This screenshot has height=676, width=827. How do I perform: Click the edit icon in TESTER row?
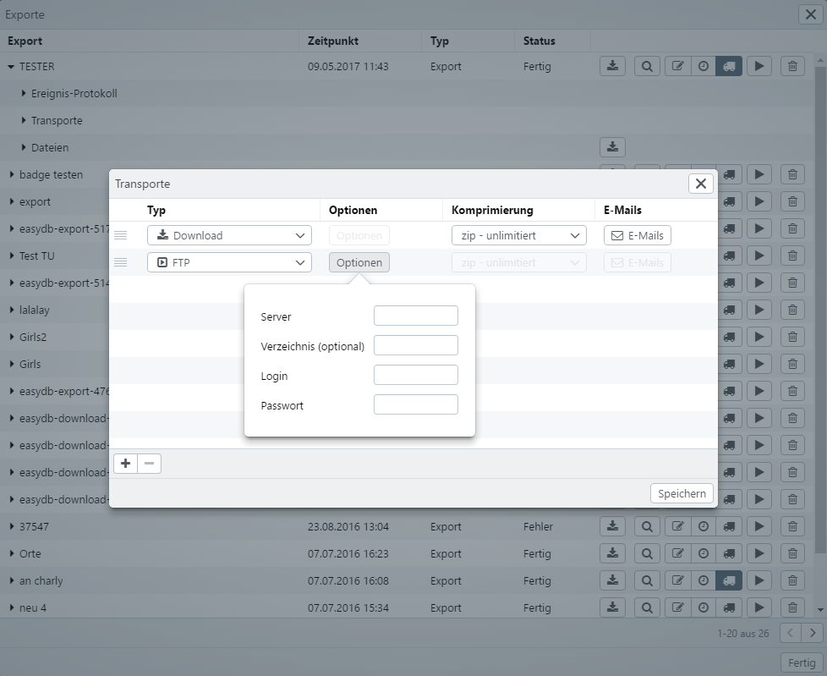pos(677,67)
